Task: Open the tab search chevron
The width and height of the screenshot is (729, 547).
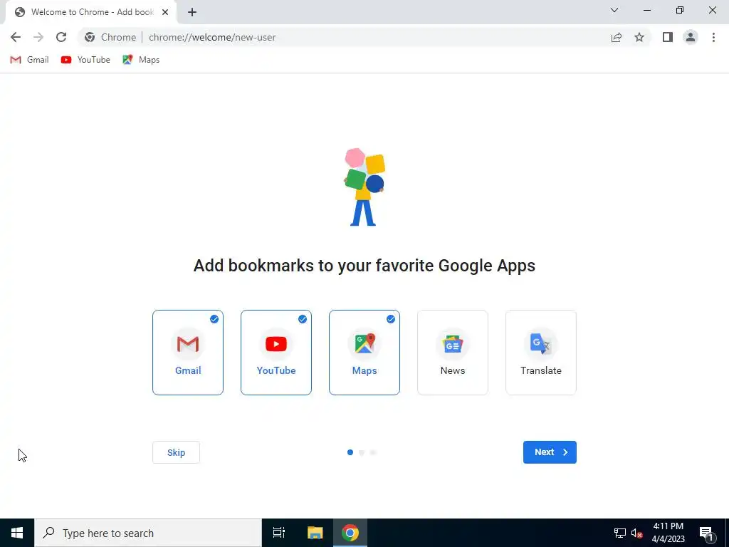Action: 614,10
